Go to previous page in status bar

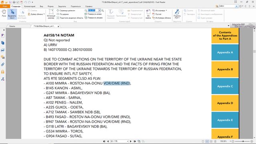pyautogui.click(x=108, y=141)
